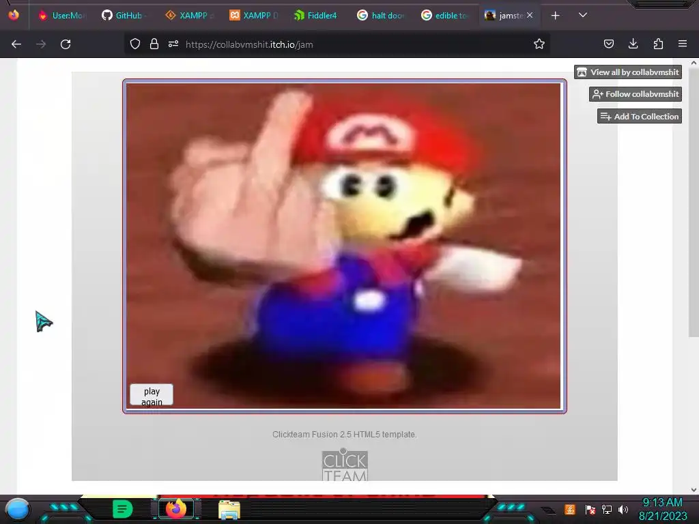Switch to the first XAMPP tab

[x=190, y=16]
